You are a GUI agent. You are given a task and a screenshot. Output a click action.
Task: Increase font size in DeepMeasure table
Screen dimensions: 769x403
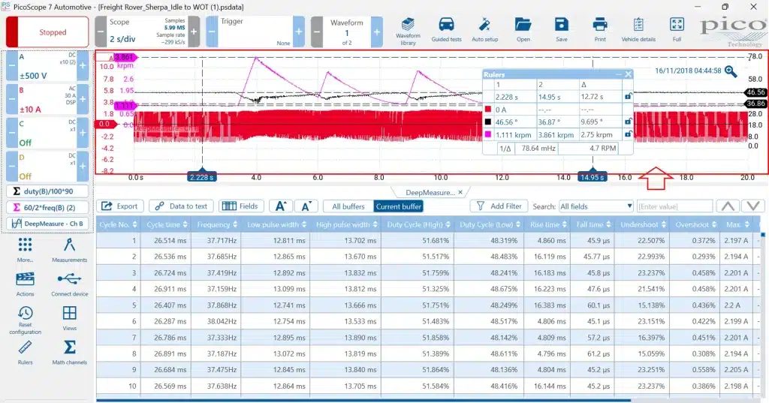(x=281, y=206)
